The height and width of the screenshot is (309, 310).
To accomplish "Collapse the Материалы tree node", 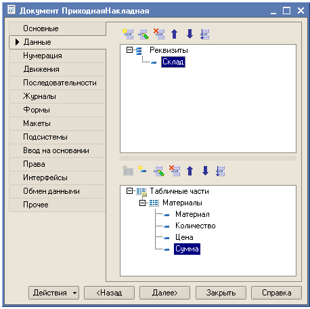I will click(142, 203).
